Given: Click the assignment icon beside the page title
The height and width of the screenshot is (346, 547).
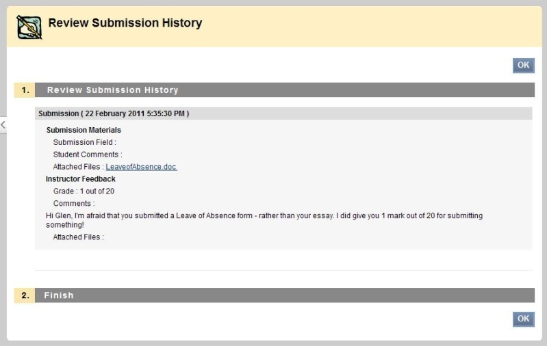Looking at the screenshot, I should tap(29, 27).
